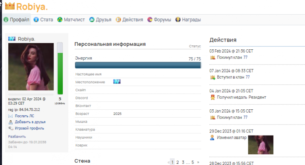Click the next page arrow of the wall
305x165 pixels.
click(x=198, y=162)
